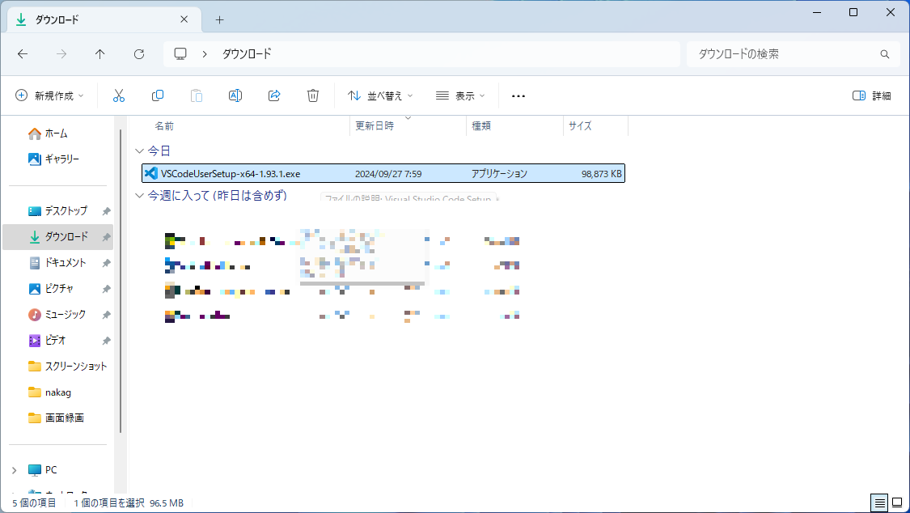Open ギャラリー in the sidebar

[x=54, y=159]
